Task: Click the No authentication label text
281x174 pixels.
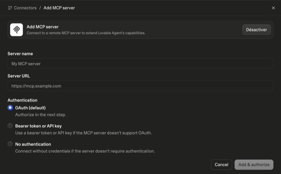Action: click(33, 144)
